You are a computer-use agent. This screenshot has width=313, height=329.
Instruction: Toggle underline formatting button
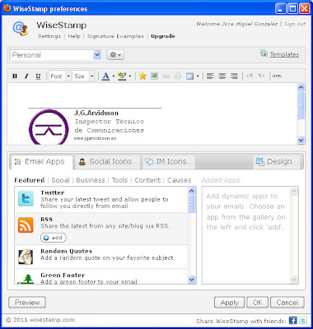click(38, 76)
